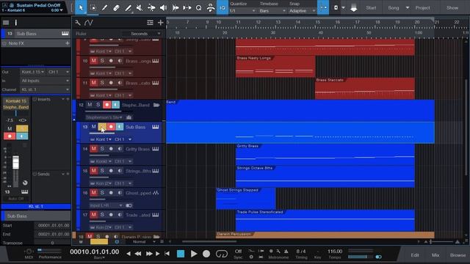The width and height of the screenshot is (470, 264).
Task: Click the Stop button
Action: coord(181,254)
